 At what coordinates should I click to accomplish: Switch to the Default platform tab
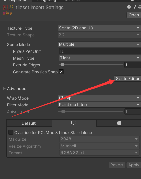[x=29, y=123]
